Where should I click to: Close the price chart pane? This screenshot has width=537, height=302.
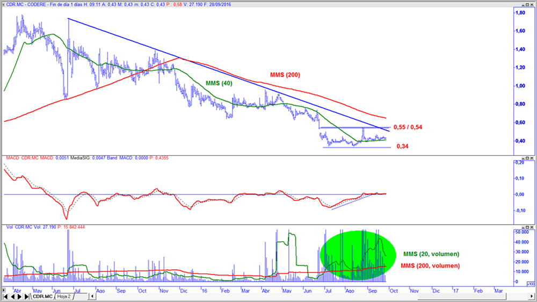[x=532, y=4]
